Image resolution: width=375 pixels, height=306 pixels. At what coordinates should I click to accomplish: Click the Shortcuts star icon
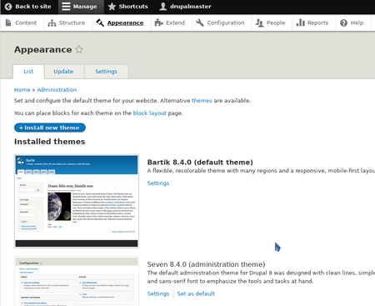click(x=112, y=7)
